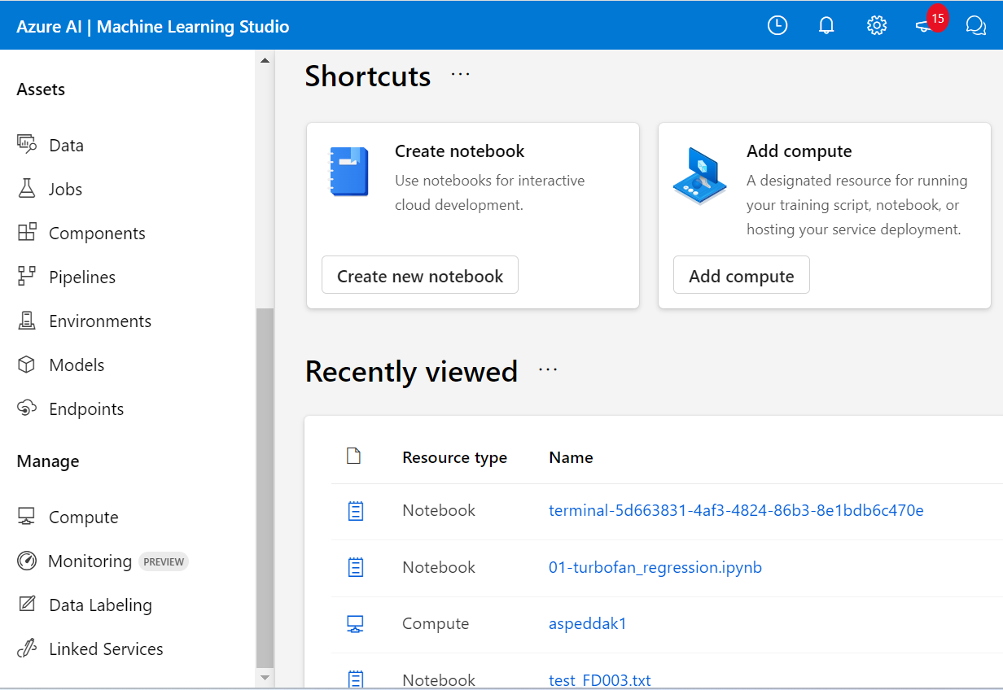Open the feedback chat icon
The image size is (1003, 690).
click(975, 25)
